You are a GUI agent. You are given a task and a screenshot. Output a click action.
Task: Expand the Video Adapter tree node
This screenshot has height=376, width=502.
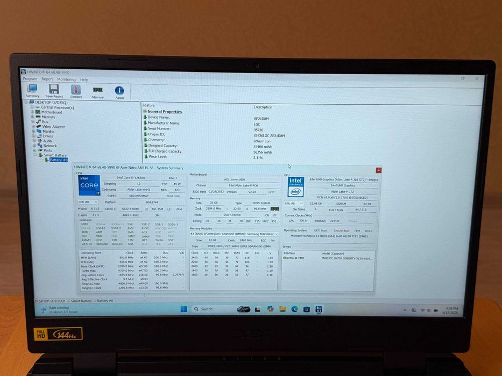(33, 126)
